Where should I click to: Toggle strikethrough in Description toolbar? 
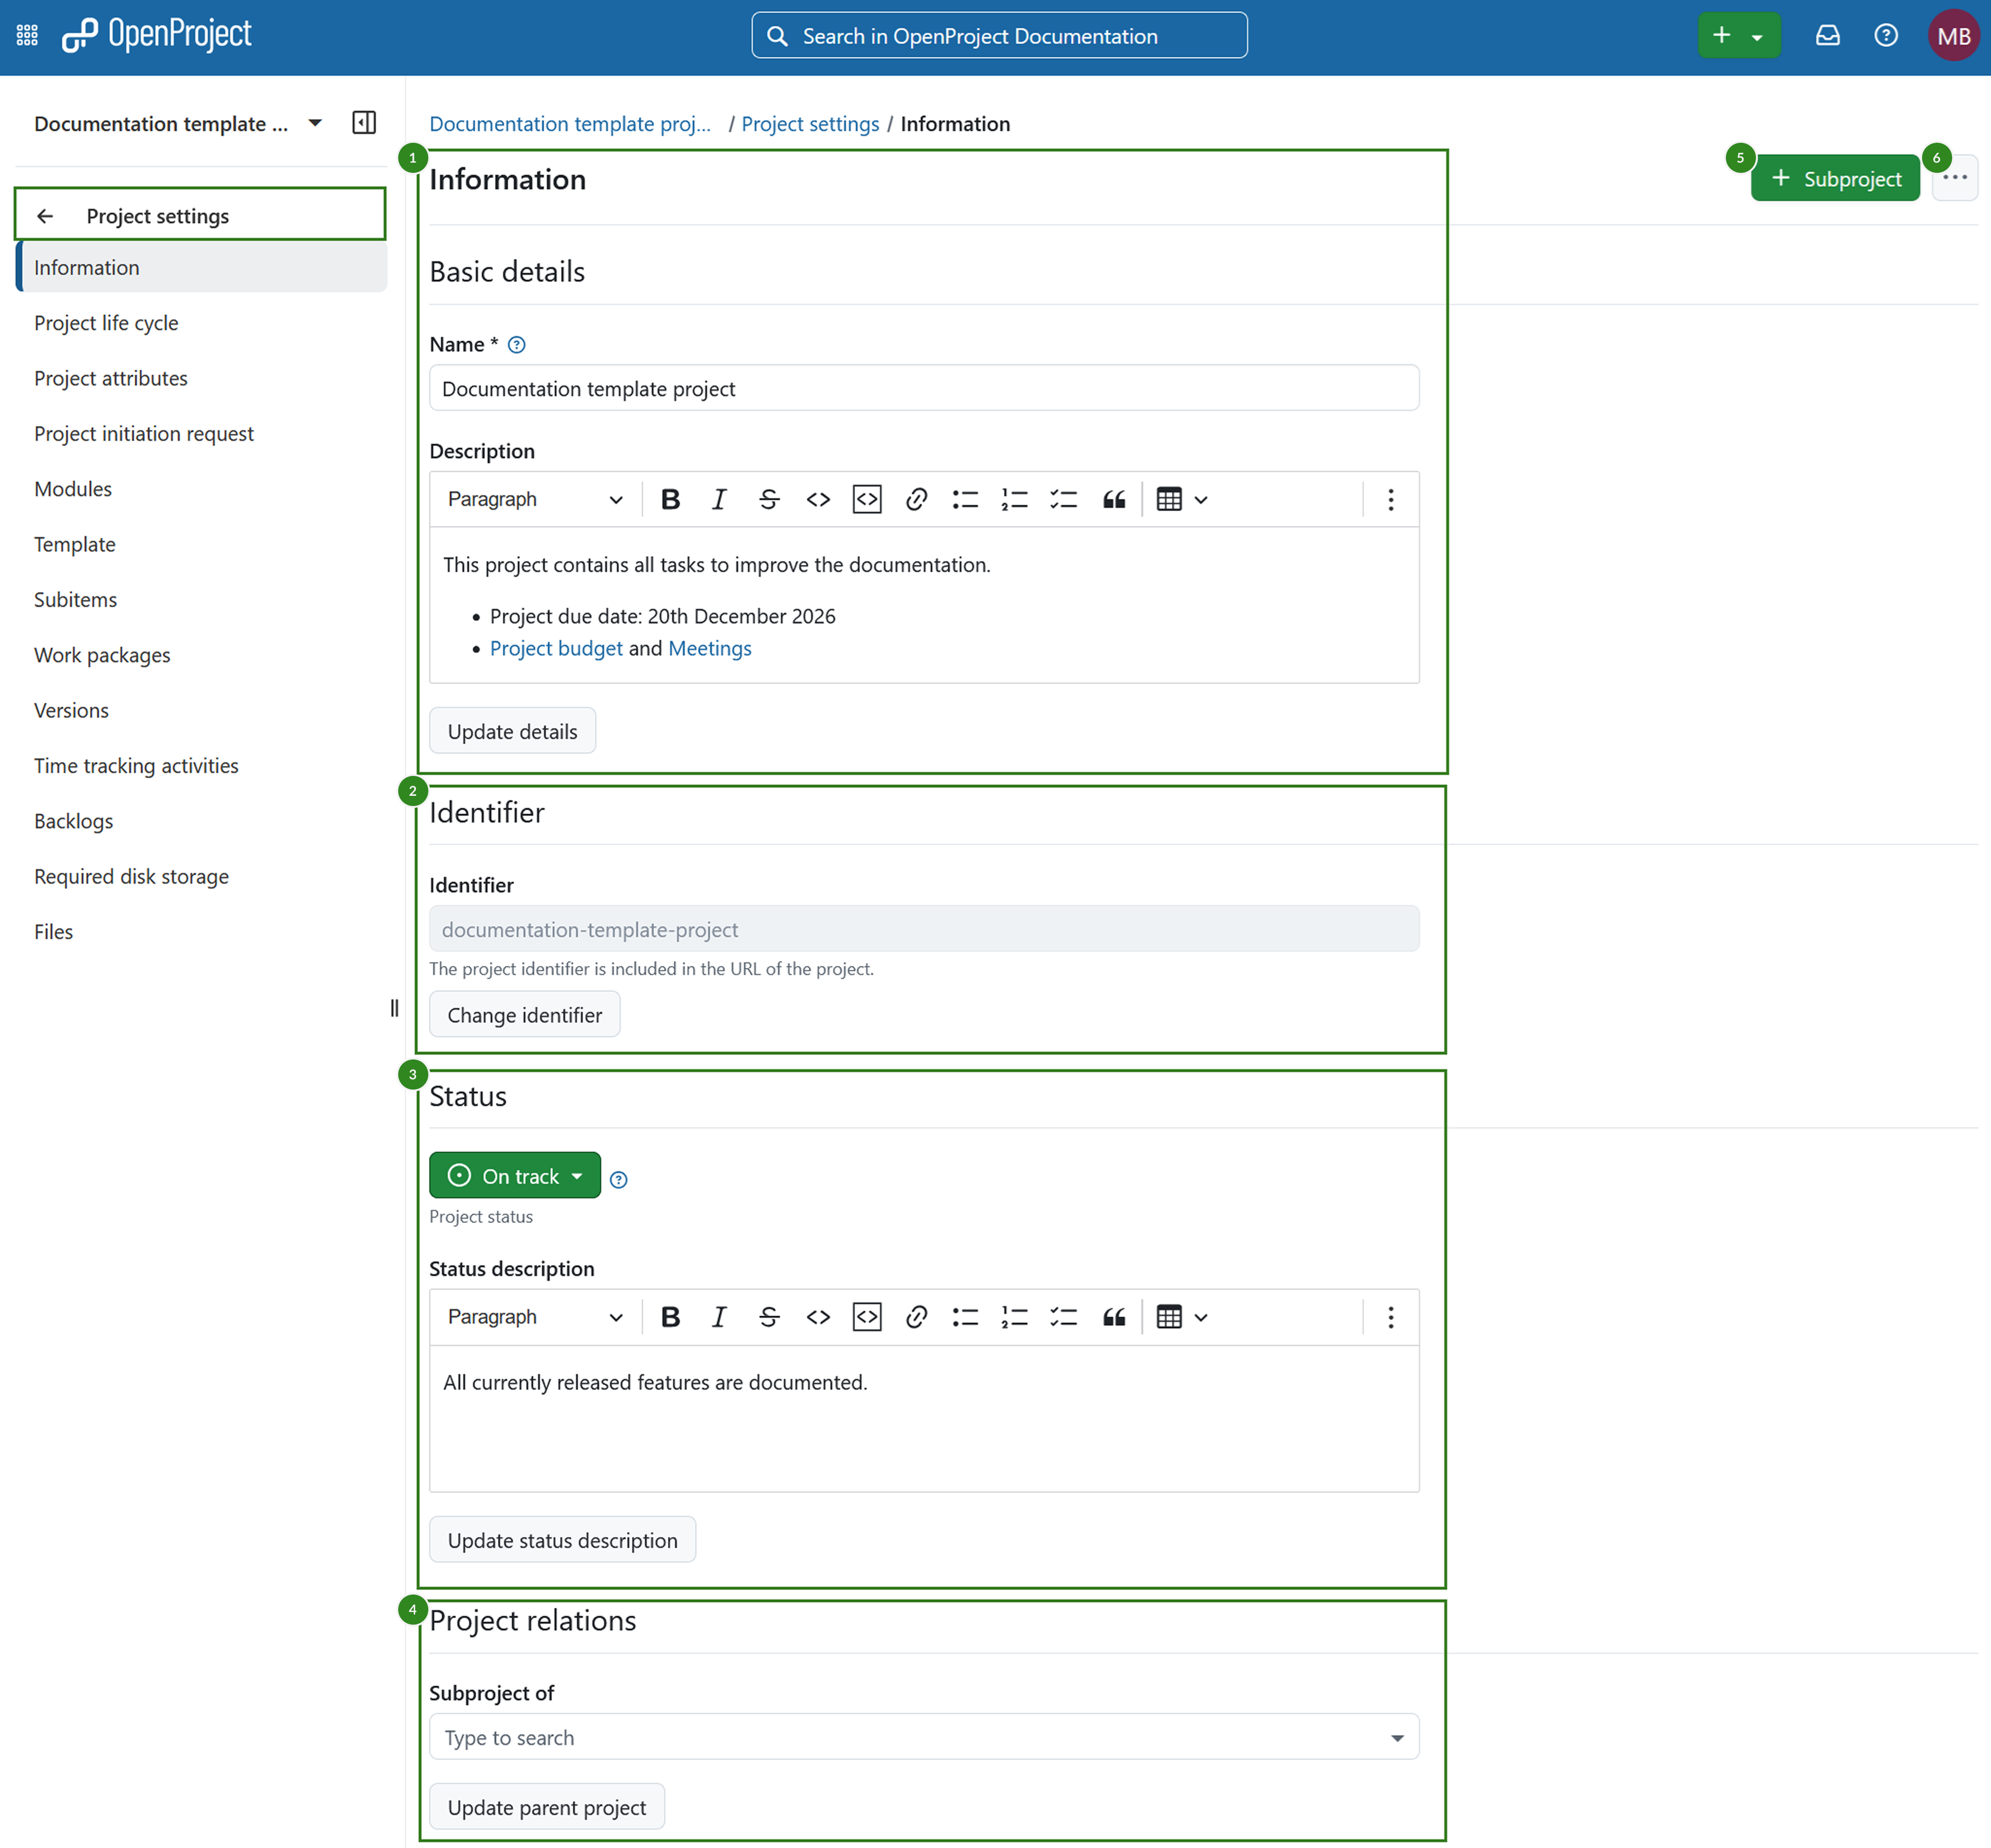pyautogui.click(x=768, y=499)
